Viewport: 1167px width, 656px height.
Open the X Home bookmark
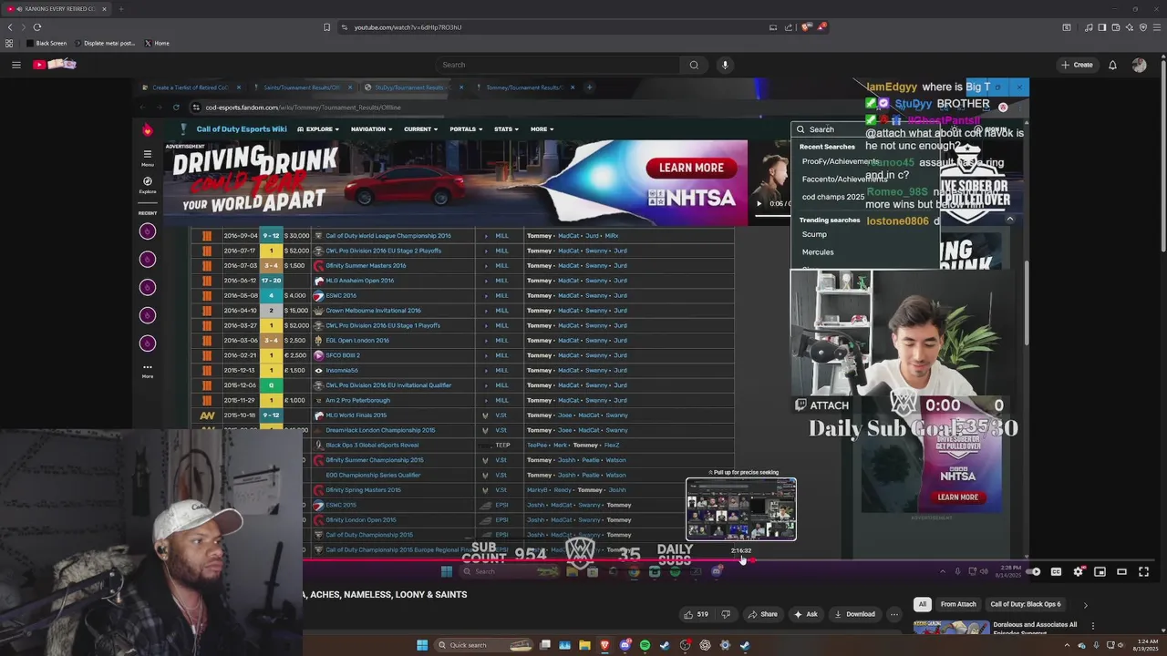pyautogui.click(x=156, y=43)
